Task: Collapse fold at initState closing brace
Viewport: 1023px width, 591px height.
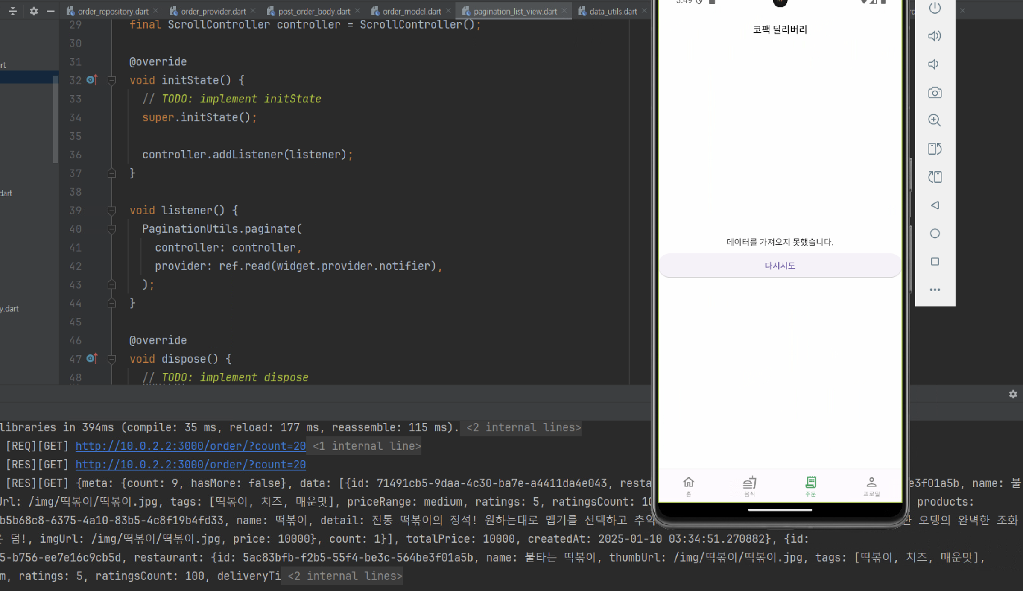Action: (x=112, y=173)
